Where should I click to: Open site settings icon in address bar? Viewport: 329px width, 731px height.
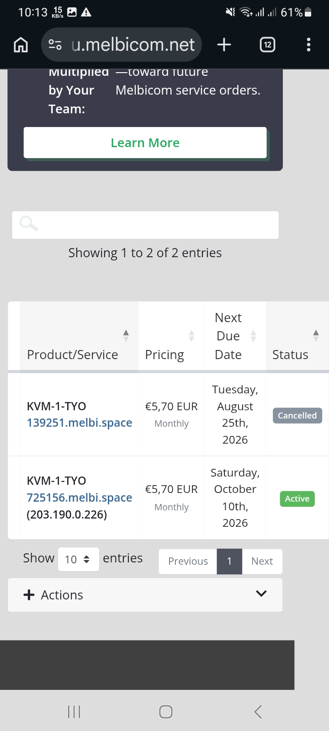(55, 45)
